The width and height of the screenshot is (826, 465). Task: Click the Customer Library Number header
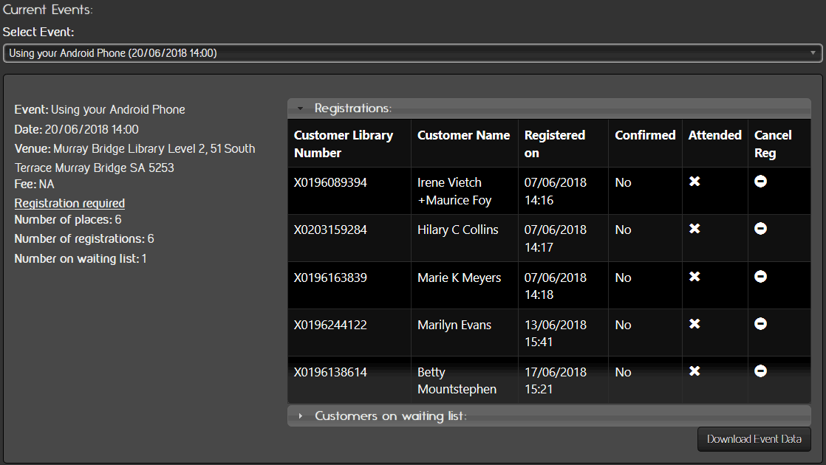(344, 144)
